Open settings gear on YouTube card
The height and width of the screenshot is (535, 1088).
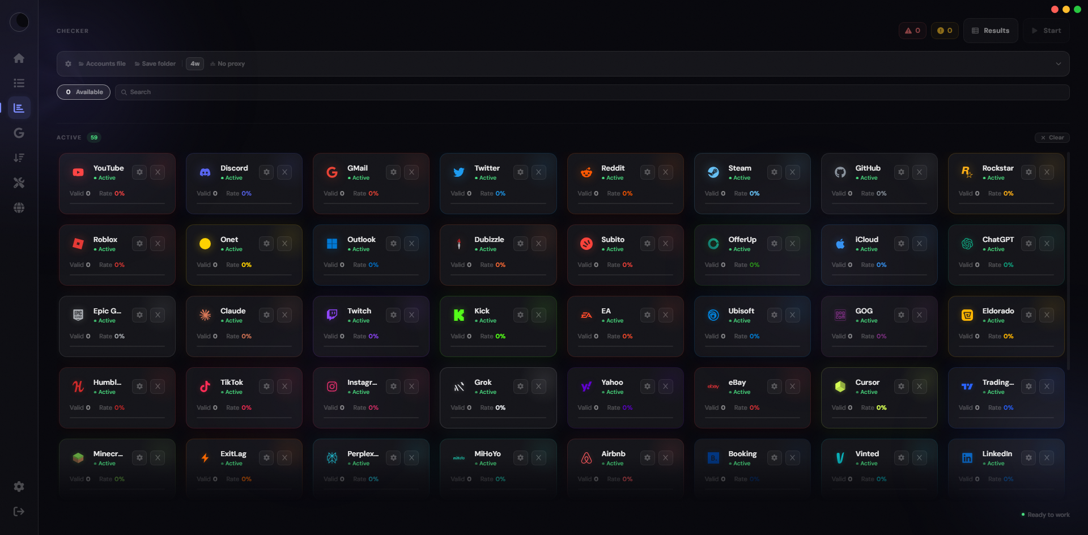click(x=139, y=172)
